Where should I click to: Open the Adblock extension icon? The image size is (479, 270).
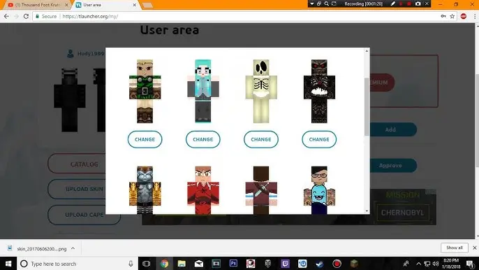coord(464,16)
